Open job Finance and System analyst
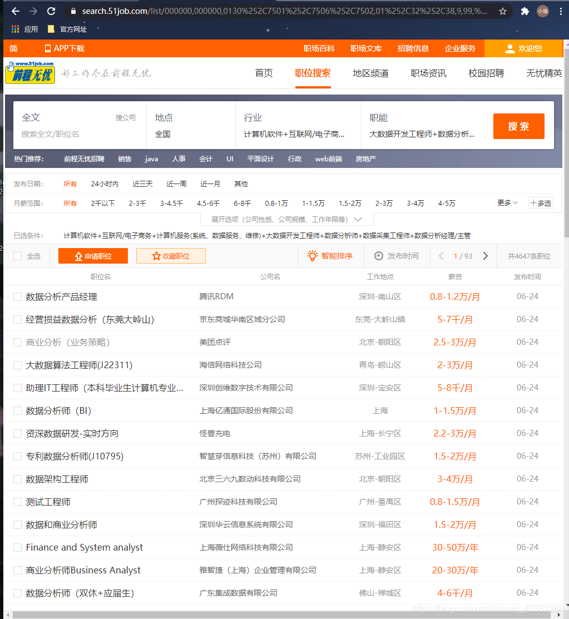This screenshot has width=569, height=619. [x=85, y=547]
